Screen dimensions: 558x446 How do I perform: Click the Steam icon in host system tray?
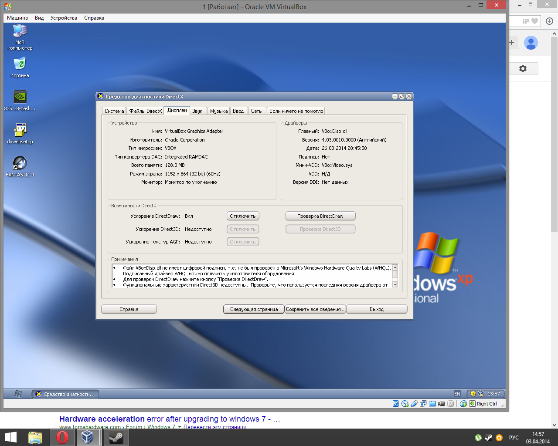[489, 438]
